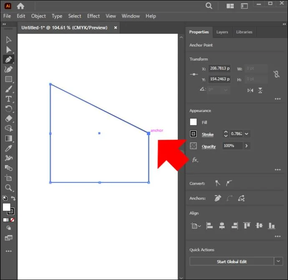
Task: Align vertical top icon
Action: (247, 225)
